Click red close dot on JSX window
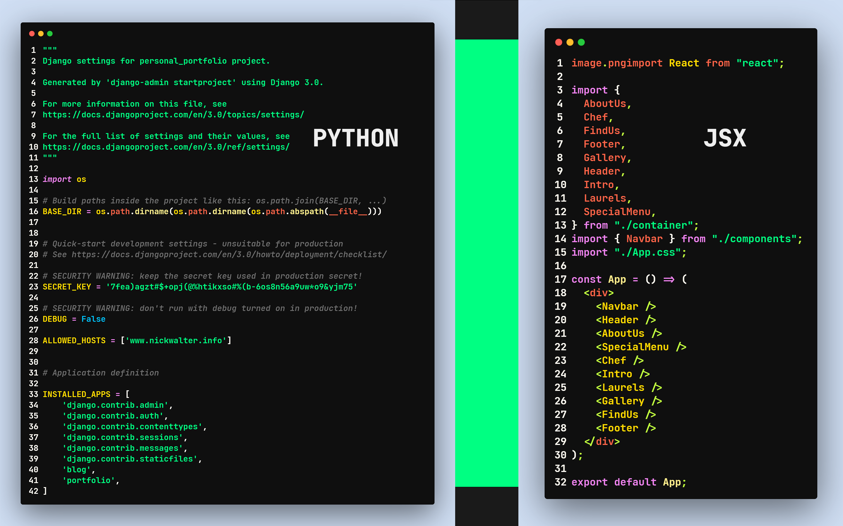This screenshot has width=843, height=526. tap(559, 42)
